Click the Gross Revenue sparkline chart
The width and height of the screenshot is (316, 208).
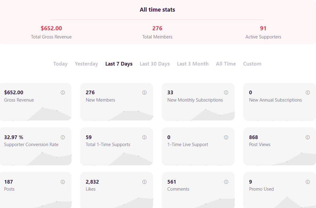(36, 114)
